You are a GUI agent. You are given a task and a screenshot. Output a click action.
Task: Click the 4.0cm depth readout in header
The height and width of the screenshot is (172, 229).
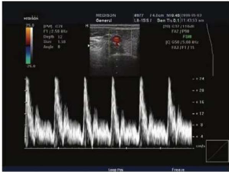point(157,15)
